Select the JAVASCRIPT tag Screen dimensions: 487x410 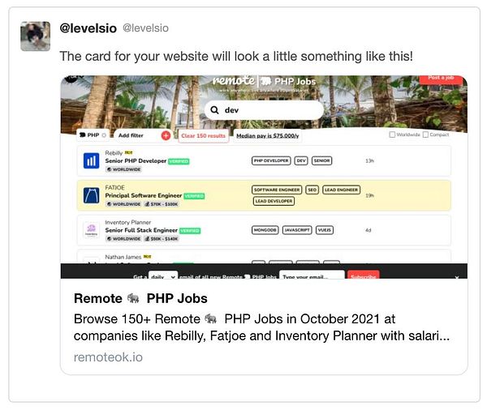pos(297,230)
